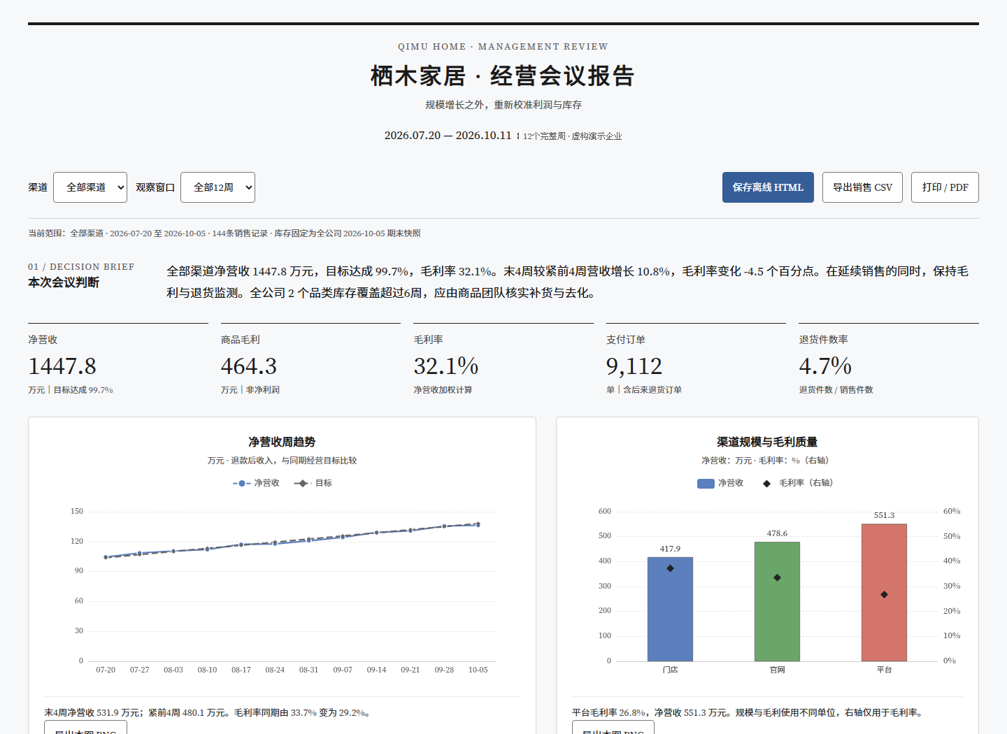The height and width of the screenshot is (734, 1007).
Task: Select the green 官网 bar in channel chart
Action: click(777, 601)
